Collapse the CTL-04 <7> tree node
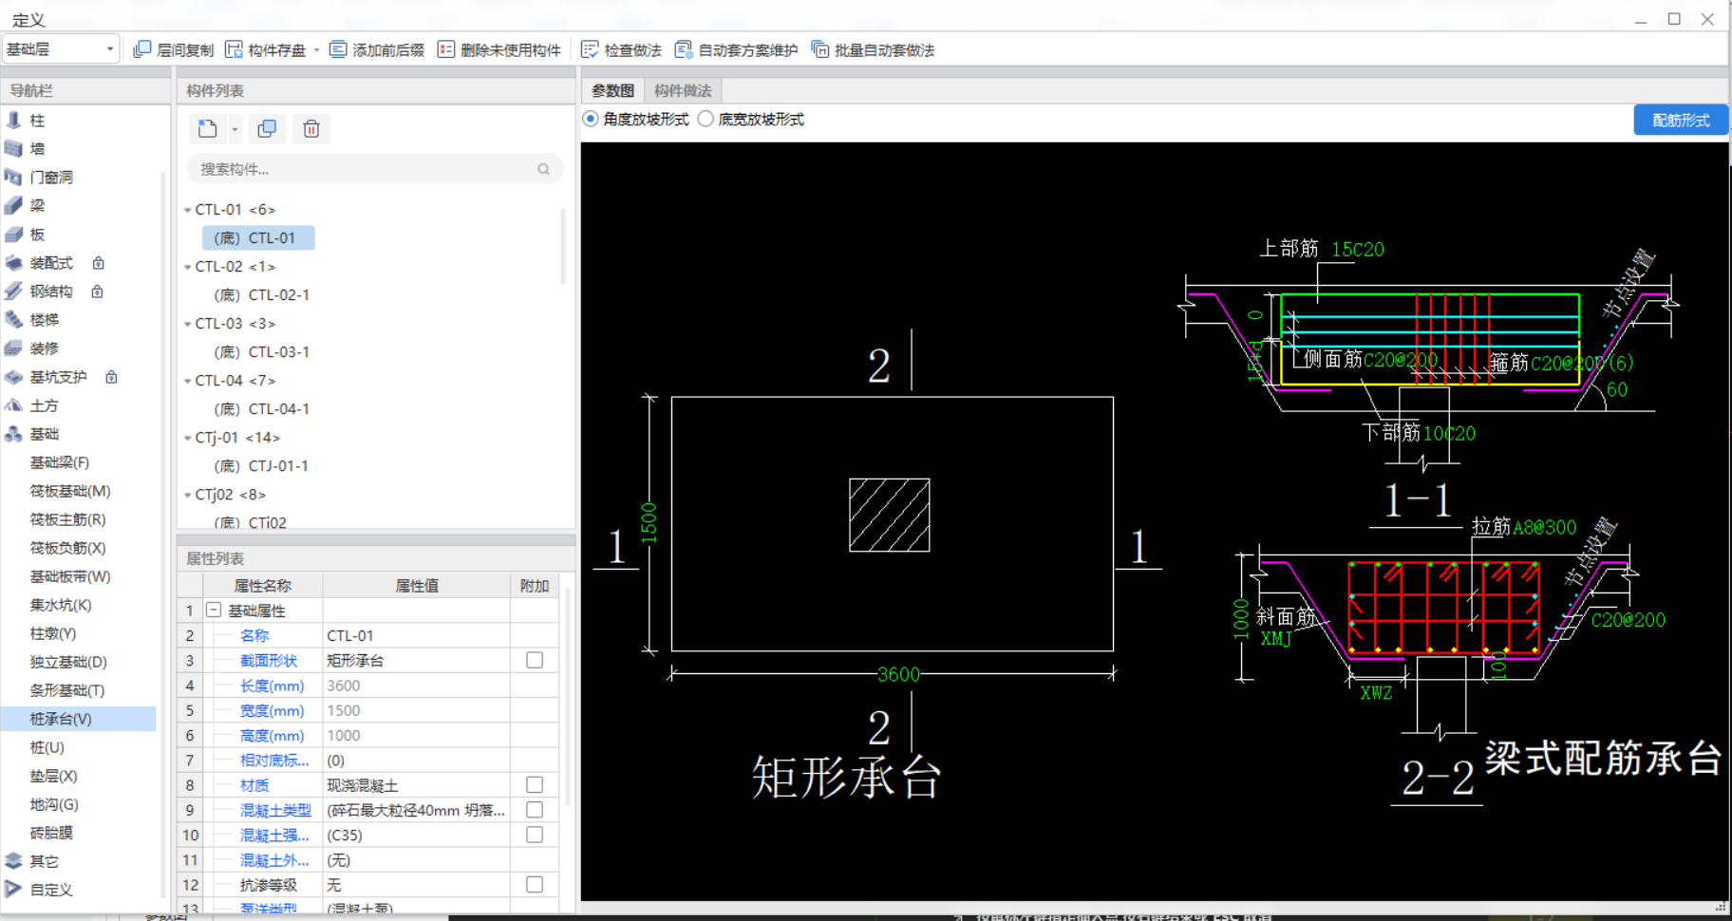1732x921 pixels. pos(187,381)
